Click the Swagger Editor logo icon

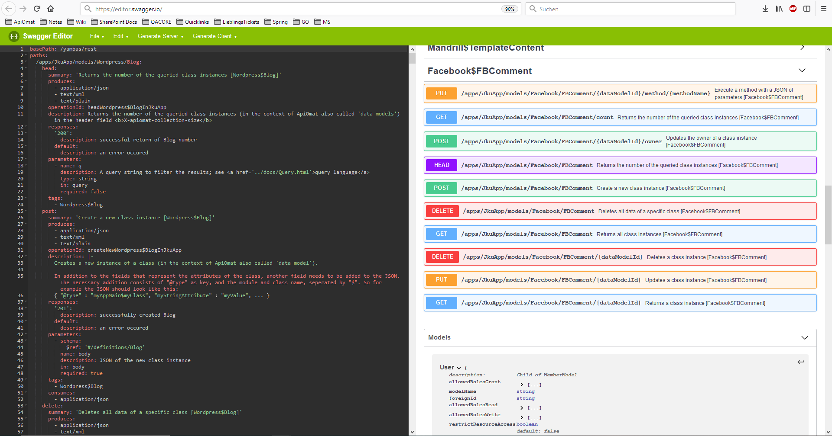point(14,36)
